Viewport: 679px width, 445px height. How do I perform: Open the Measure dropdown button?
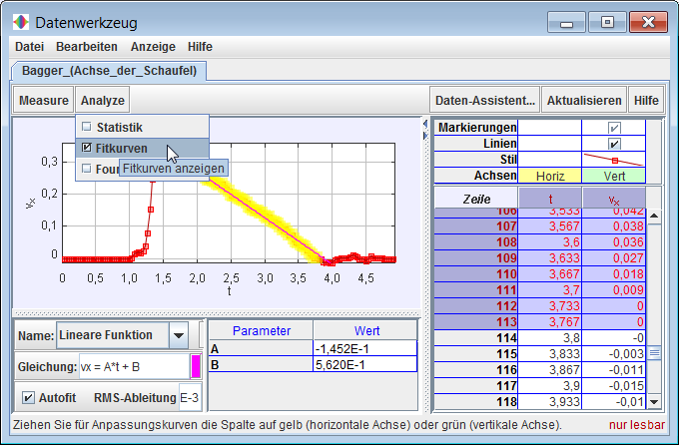[44, 101]
